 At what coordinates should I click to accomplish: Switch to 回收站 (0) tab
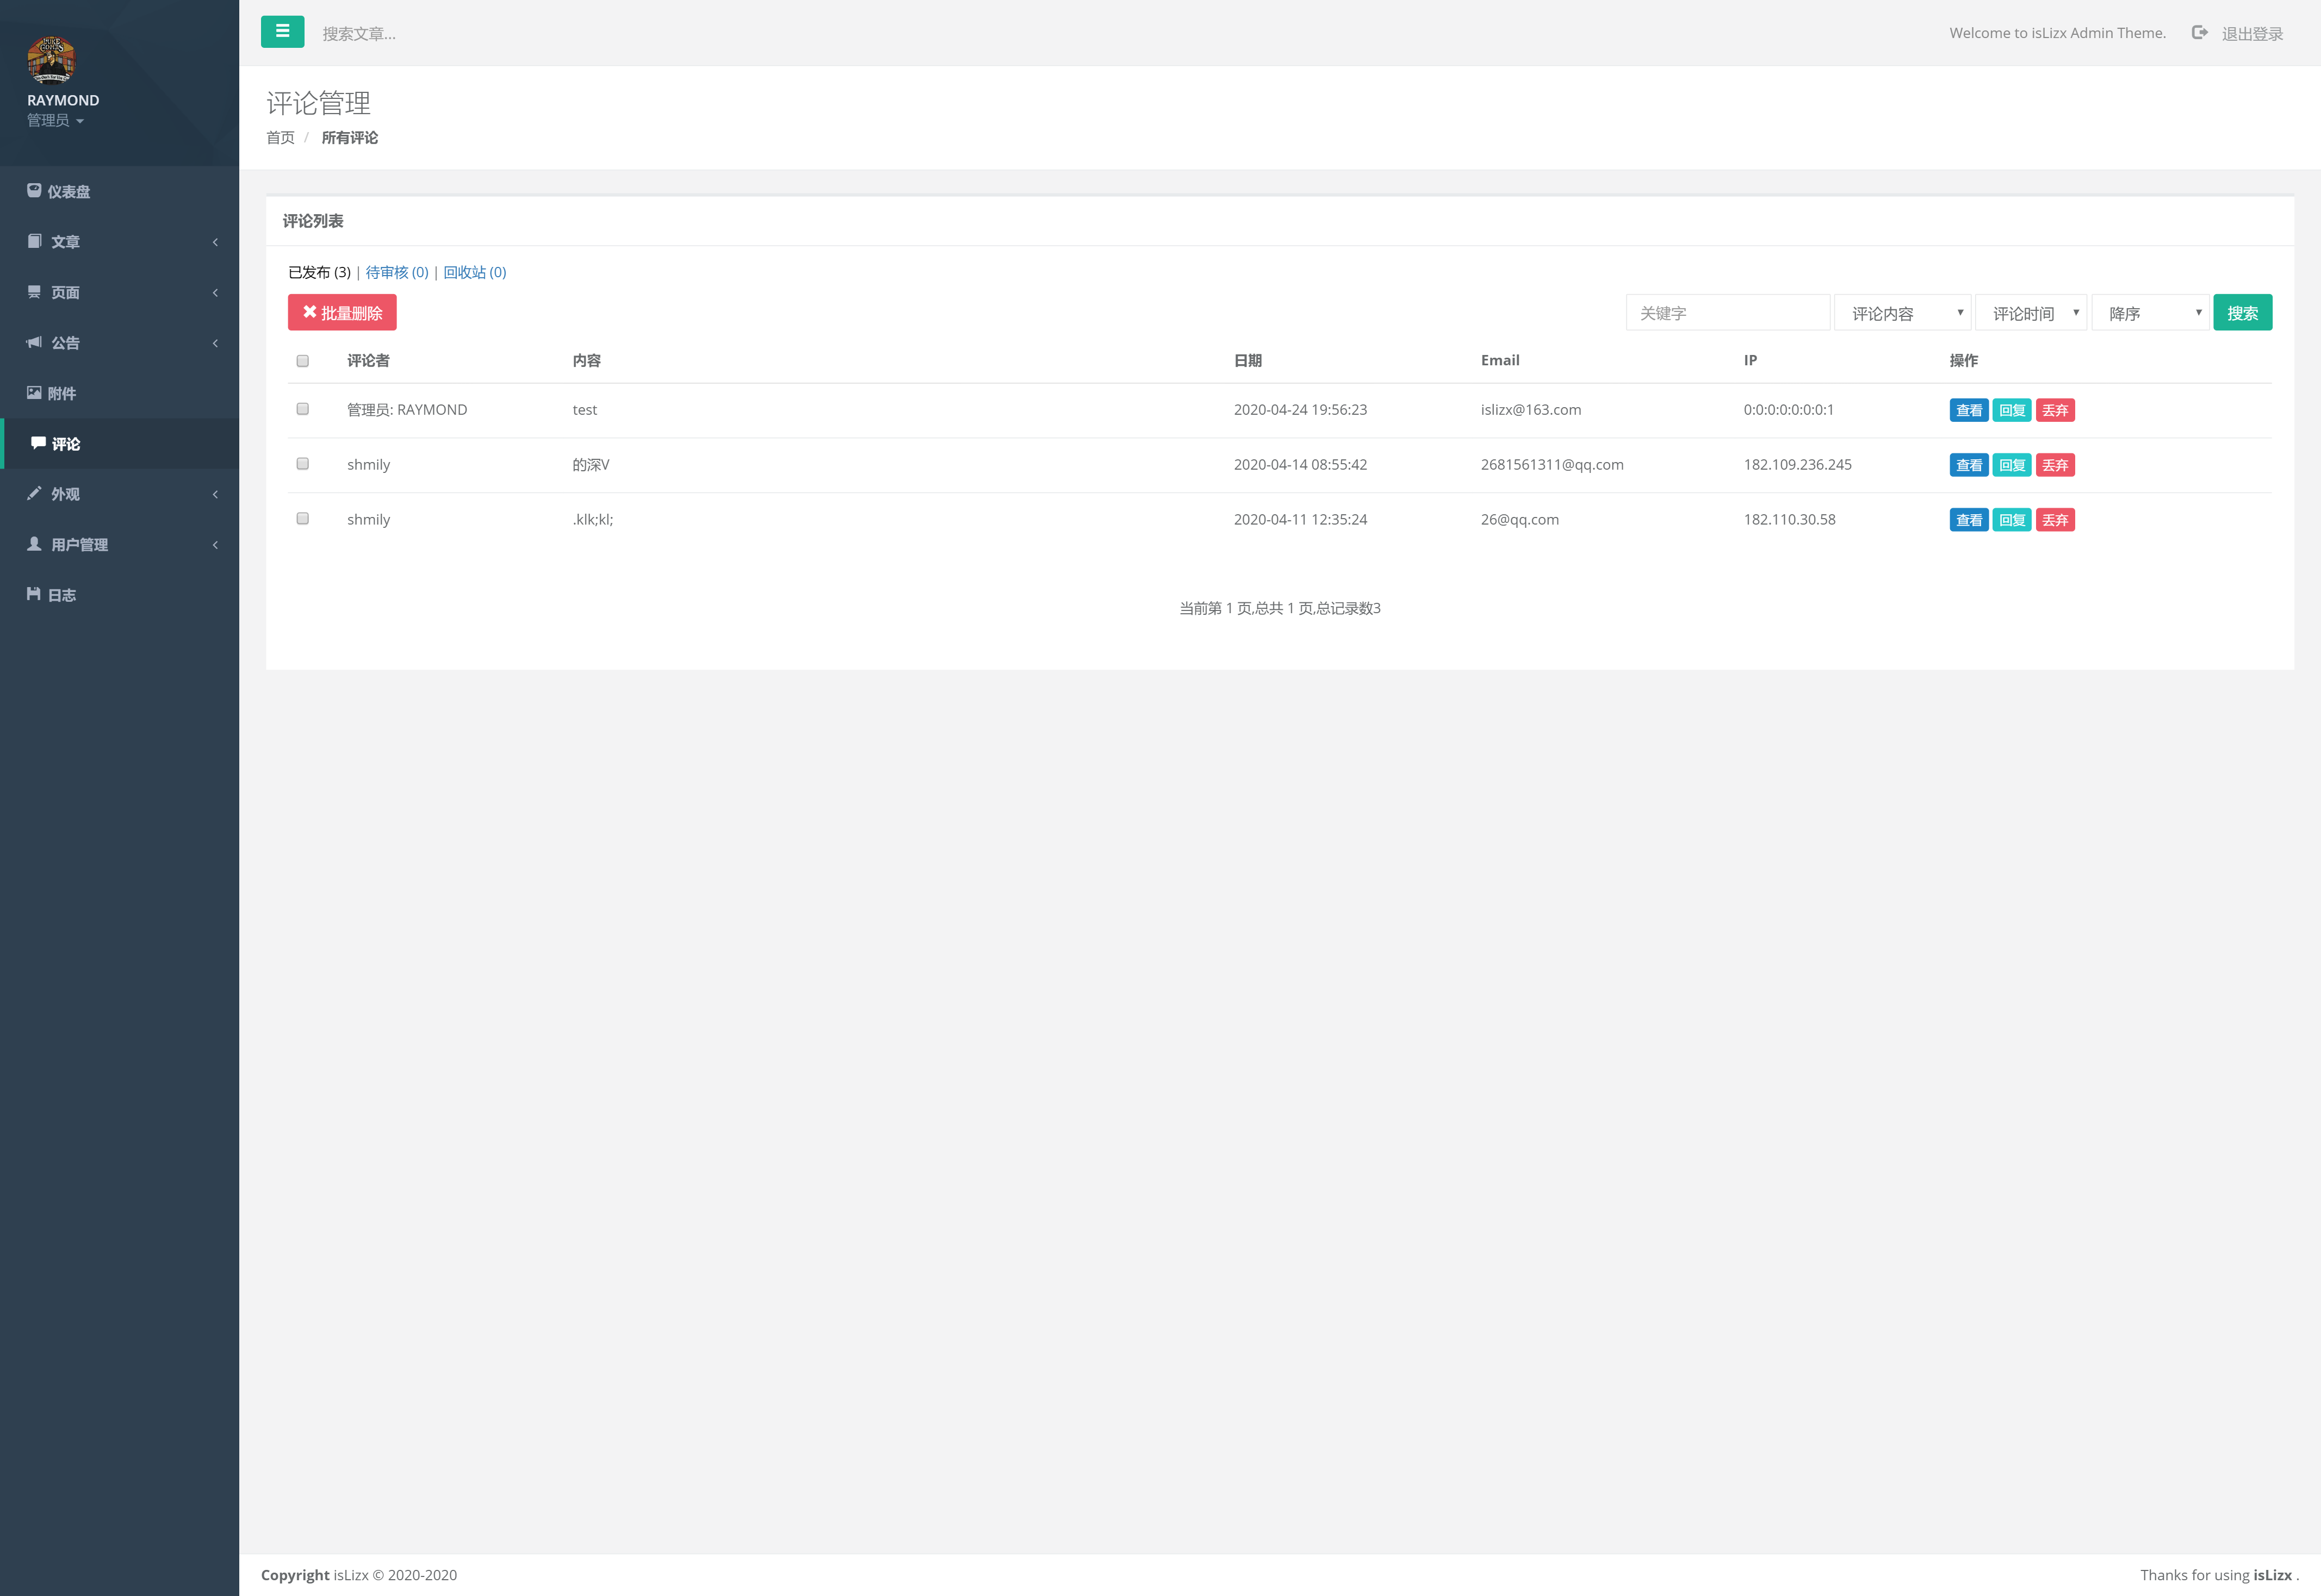[474, 272]
